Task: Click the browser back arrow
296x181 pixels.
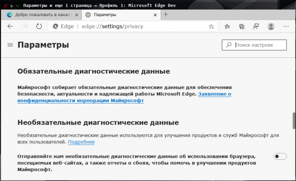Action: pyautogui.click(x=10, y=26)
